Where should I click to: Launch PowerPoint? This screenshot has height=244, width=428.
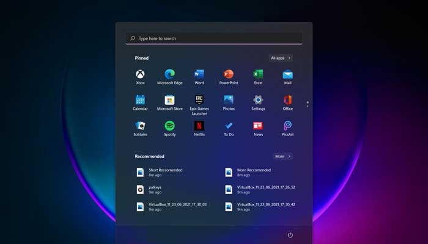[x=229, y=77]
